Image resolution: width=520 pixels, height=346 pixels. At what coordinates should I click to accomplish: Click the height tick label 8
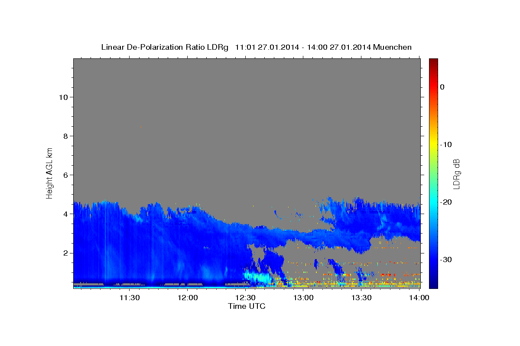coord(65,136)
